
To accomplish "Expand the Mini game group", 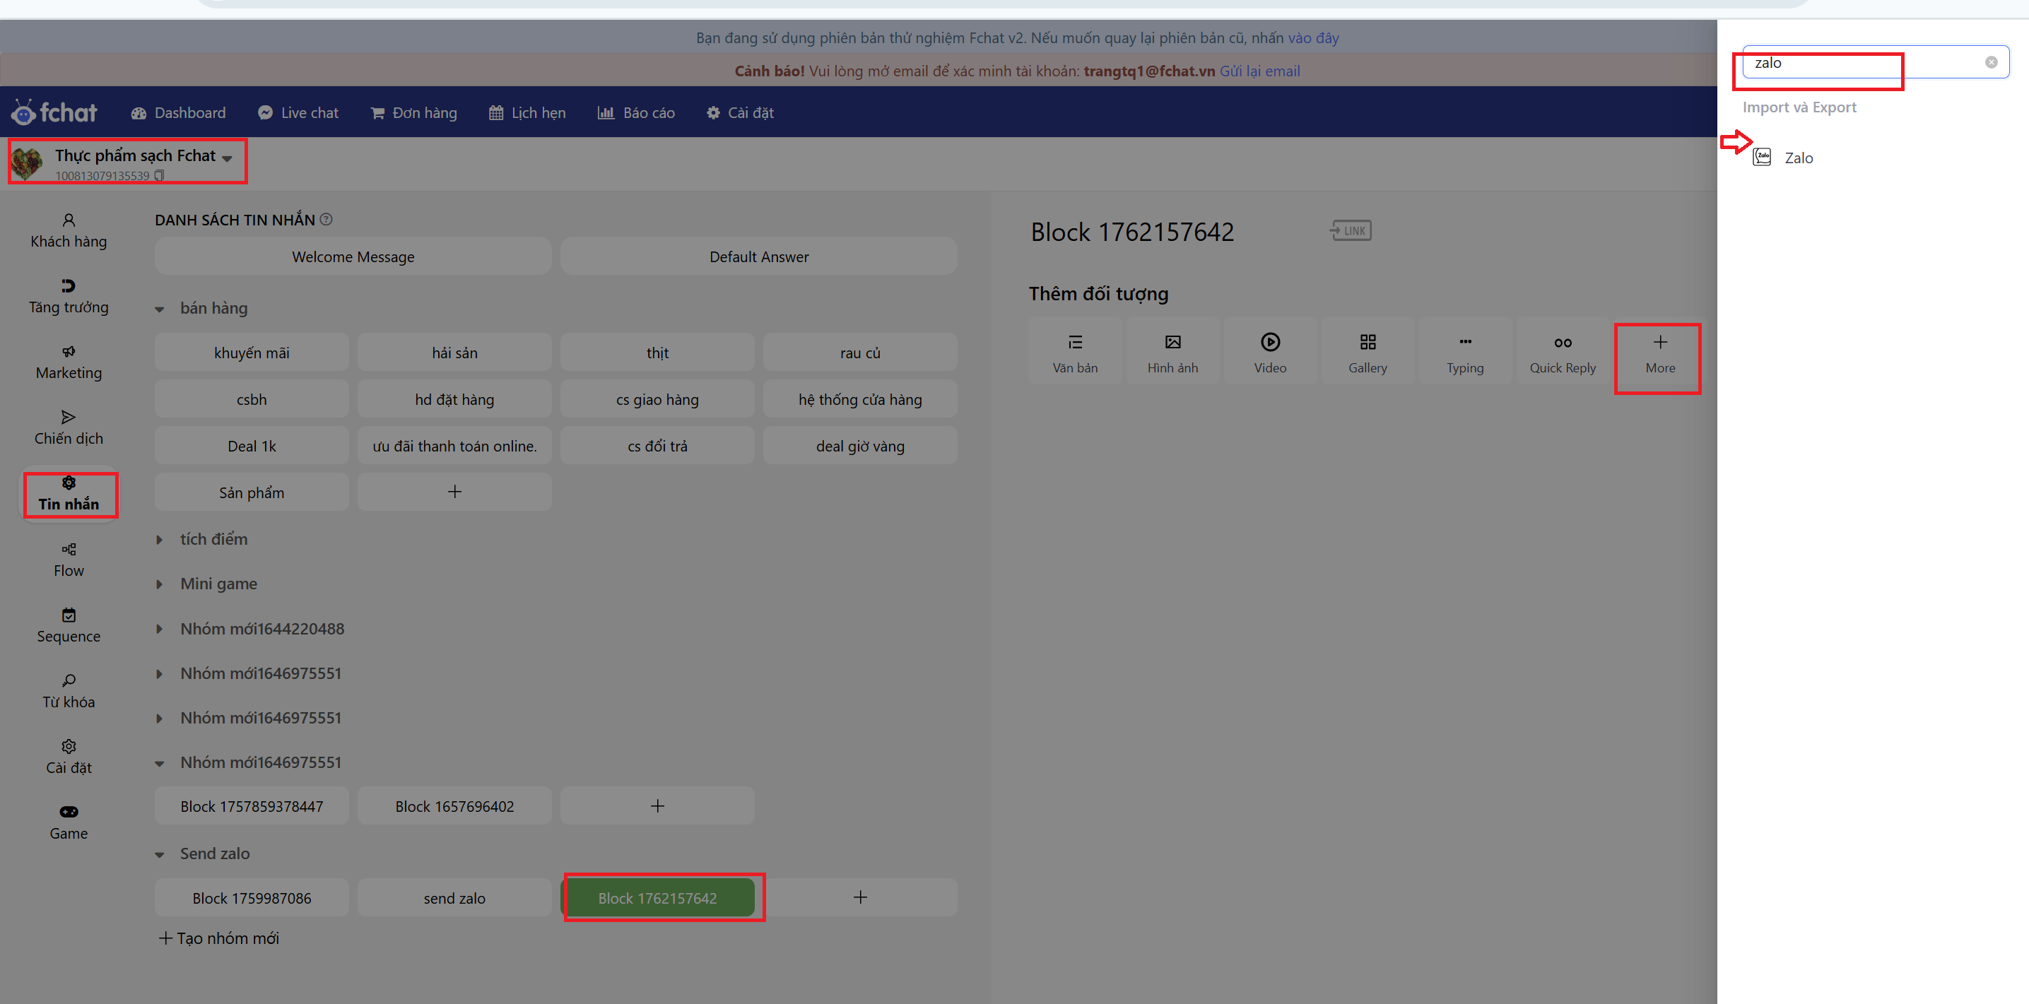I will [x=159, y=584].
